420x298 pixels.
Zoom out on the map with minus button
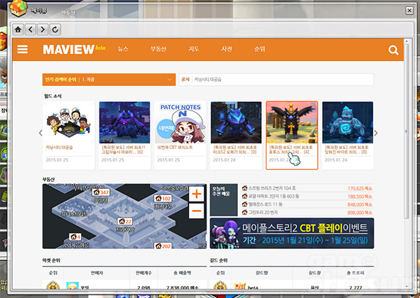197,210
